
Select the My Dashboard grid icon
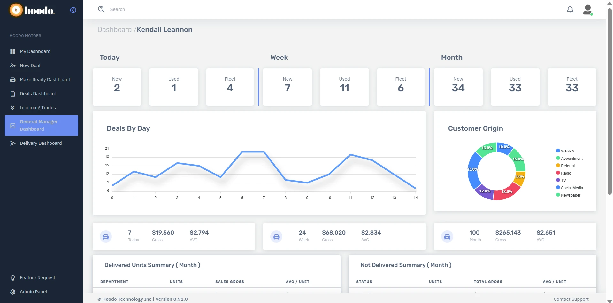coord(13,51)
